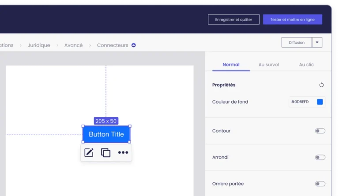Image resolution: width=339 pixels, height=196 pixels.
Task: Click Tester et mettre en ligne
Action: pyautogui.click(x=293, y=19)
